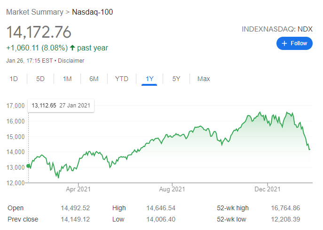Viewport: 323px width, 230px height.
Task: Click the 52-wk low label
Action: [231, 219]
